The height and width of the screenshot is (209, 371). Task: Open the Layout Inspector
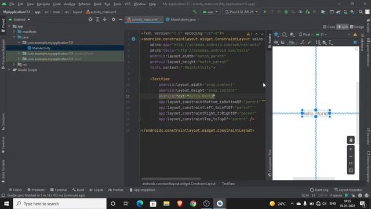pos(348,190)
